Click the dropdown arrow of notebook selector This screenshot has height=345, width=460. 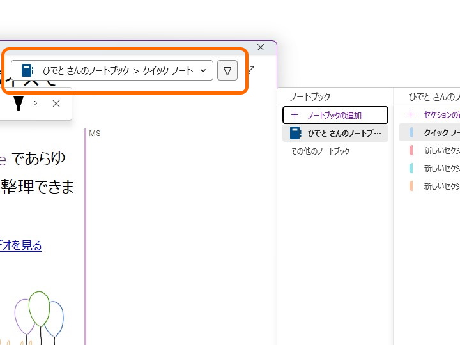point(203,70)
